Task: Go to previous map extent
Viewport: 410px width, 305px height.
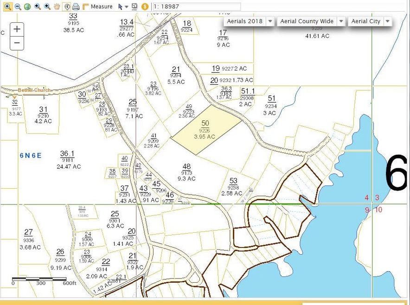Action: tap(37, 6)
